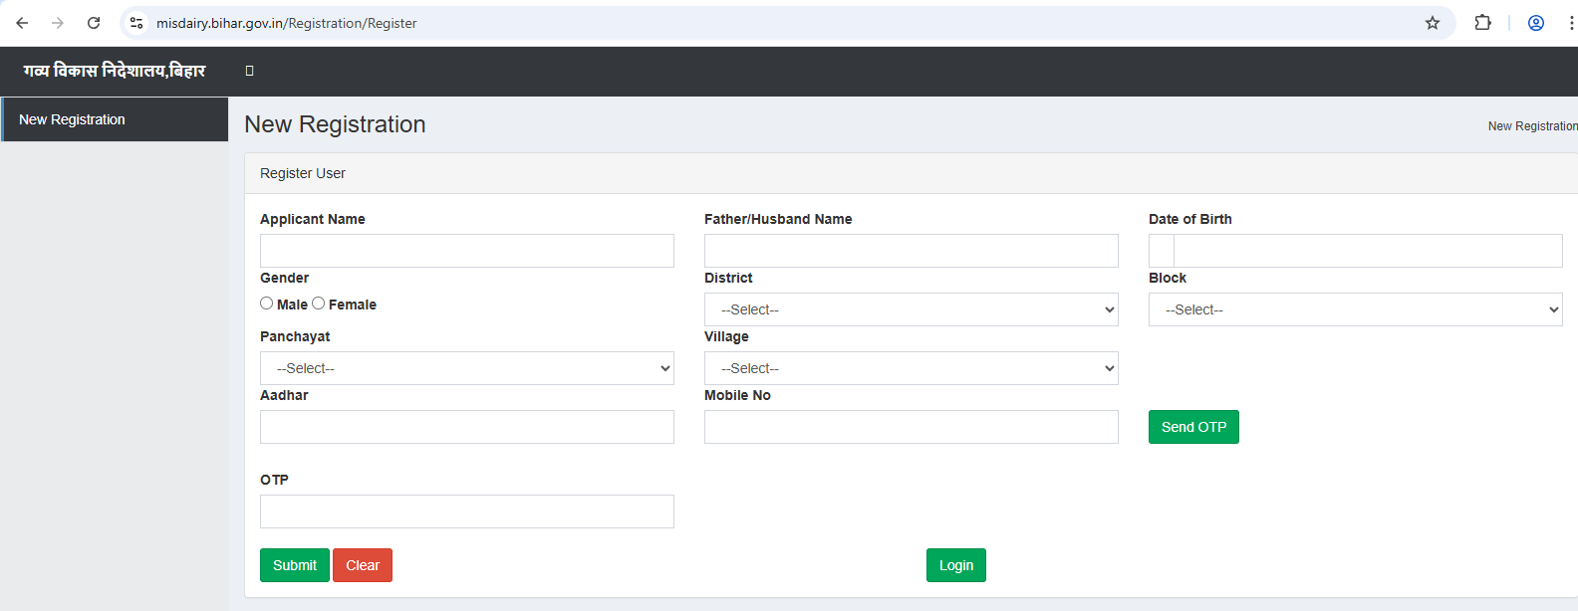
Task: Toggle sidebar icon in dark header
Action: coord(249,71)
